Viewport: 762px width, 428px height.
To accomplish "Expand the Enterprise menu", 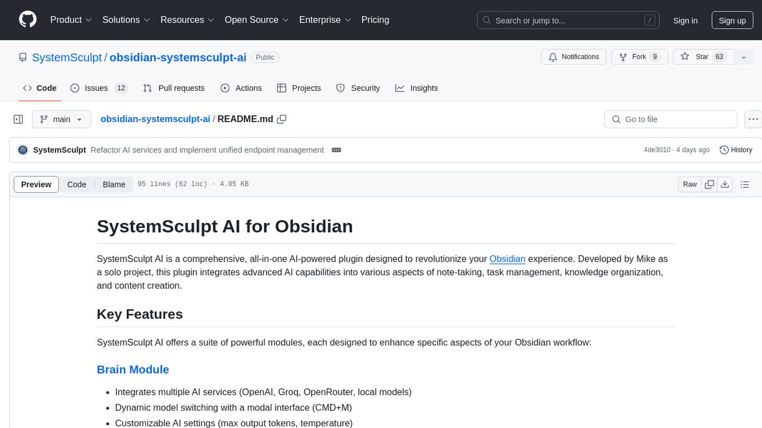I will coord(325,20).
